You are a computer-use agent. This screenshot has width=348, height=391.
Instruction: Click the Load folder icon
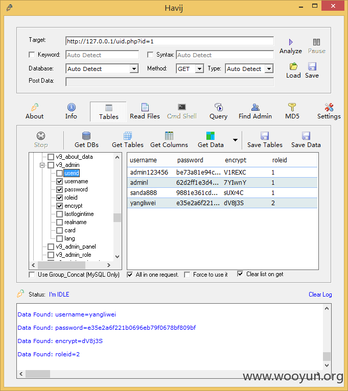tap(293, 66)
